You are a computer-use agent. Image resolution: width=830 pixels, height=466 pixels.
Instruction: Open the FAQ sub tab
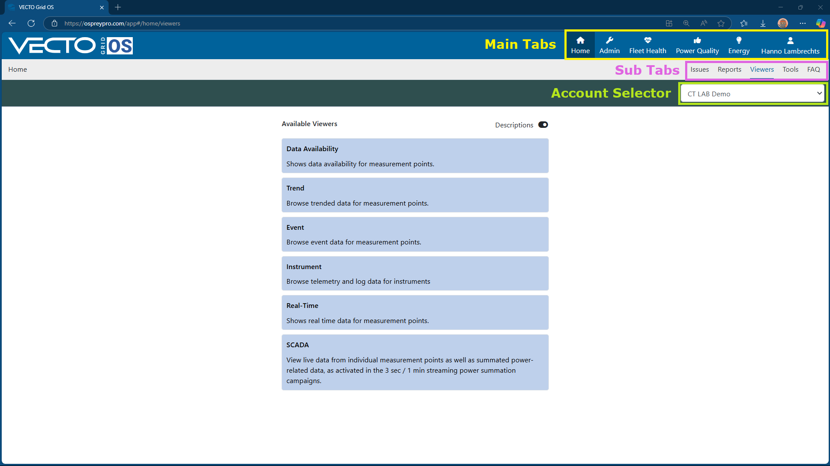(814, 70)
